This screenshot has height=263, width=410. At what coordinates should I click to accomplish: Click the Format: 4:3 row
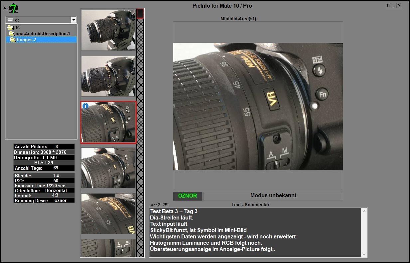point(44,196)
